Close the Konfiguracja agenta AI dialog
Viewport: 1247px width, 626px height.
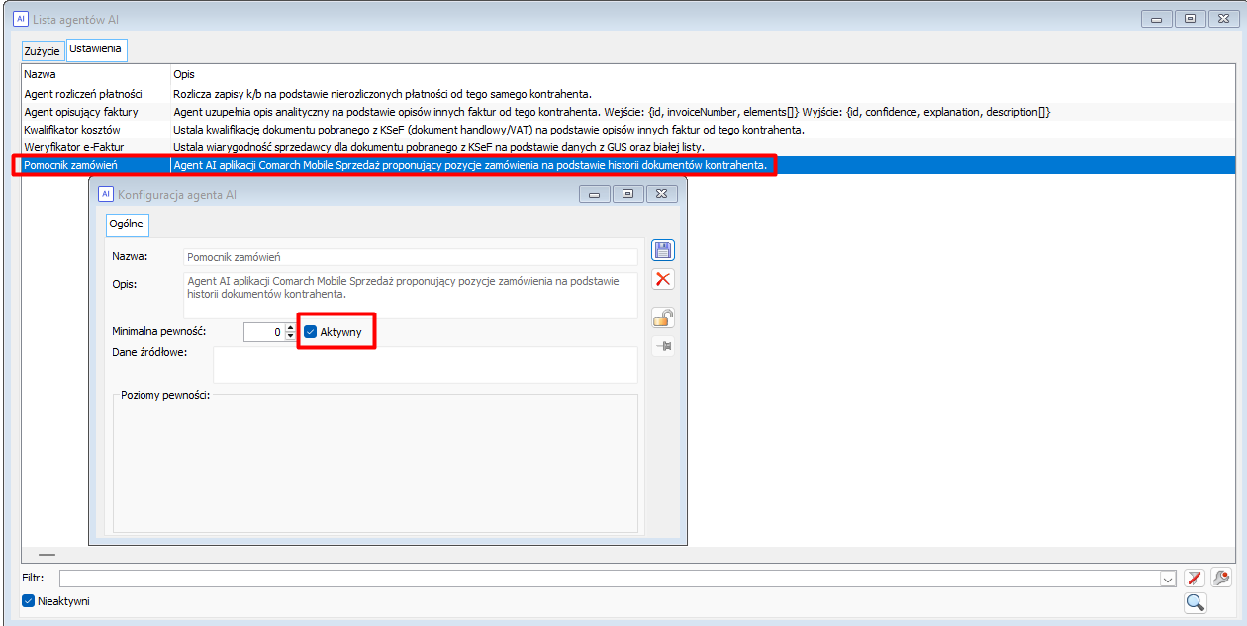pyautogui.click(x=663, y=194)
